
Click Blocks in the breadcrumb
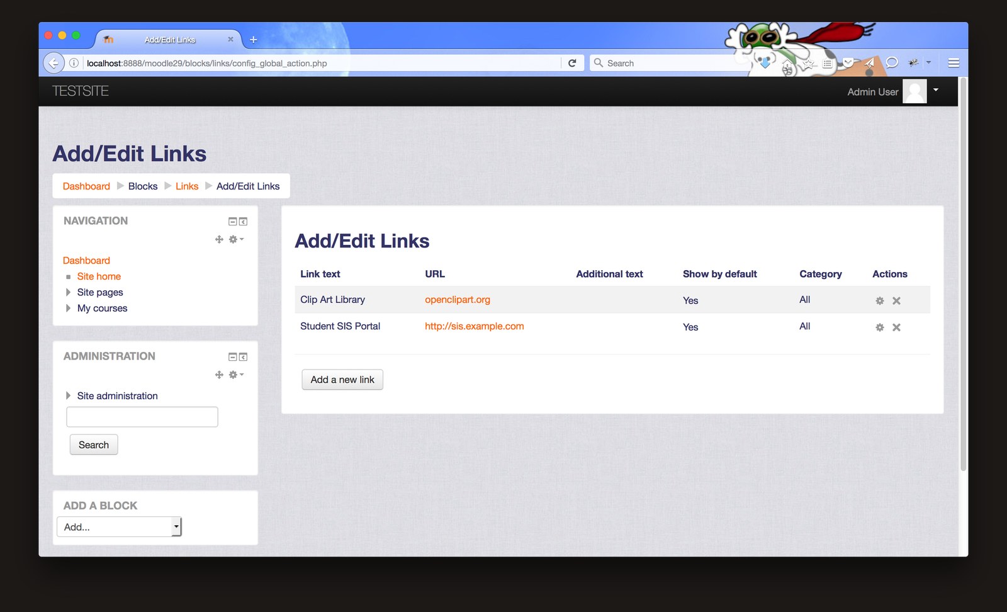(143, 186)
